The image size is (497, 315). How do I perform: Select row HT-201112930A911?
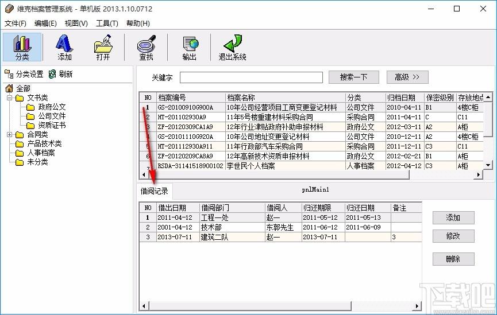tap(311, 146)
